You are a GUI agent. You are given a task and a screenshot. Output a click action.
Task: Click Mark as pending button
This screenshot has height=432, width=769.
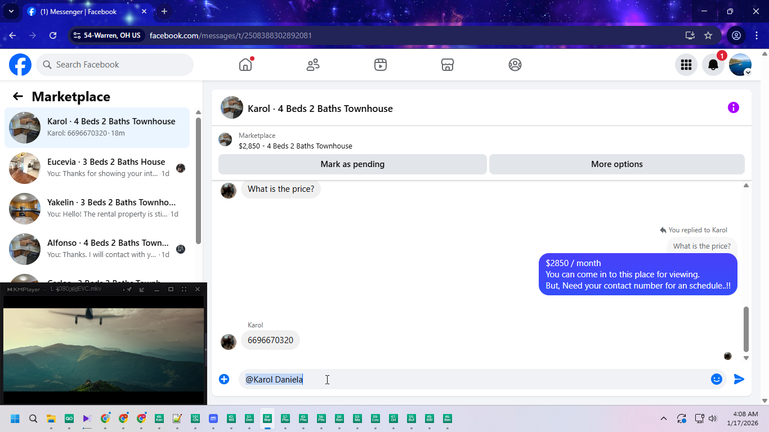(352, 164)
